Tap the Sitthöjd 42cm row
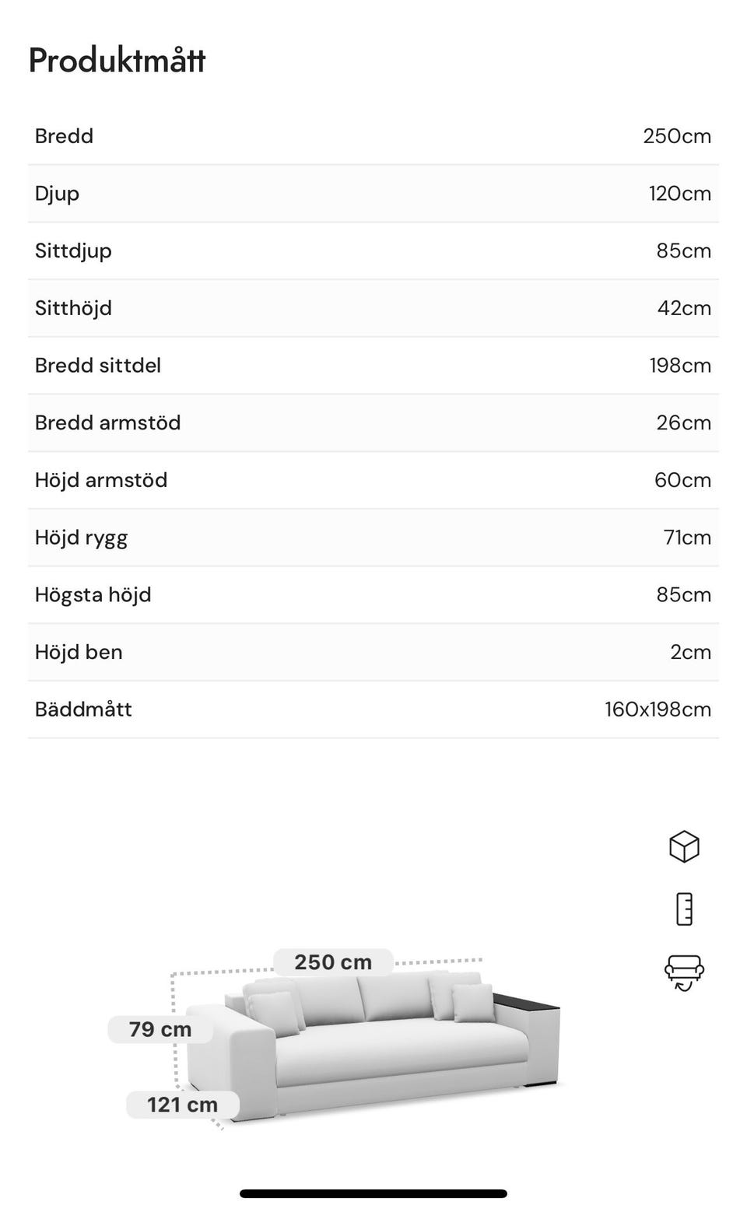 373,308
